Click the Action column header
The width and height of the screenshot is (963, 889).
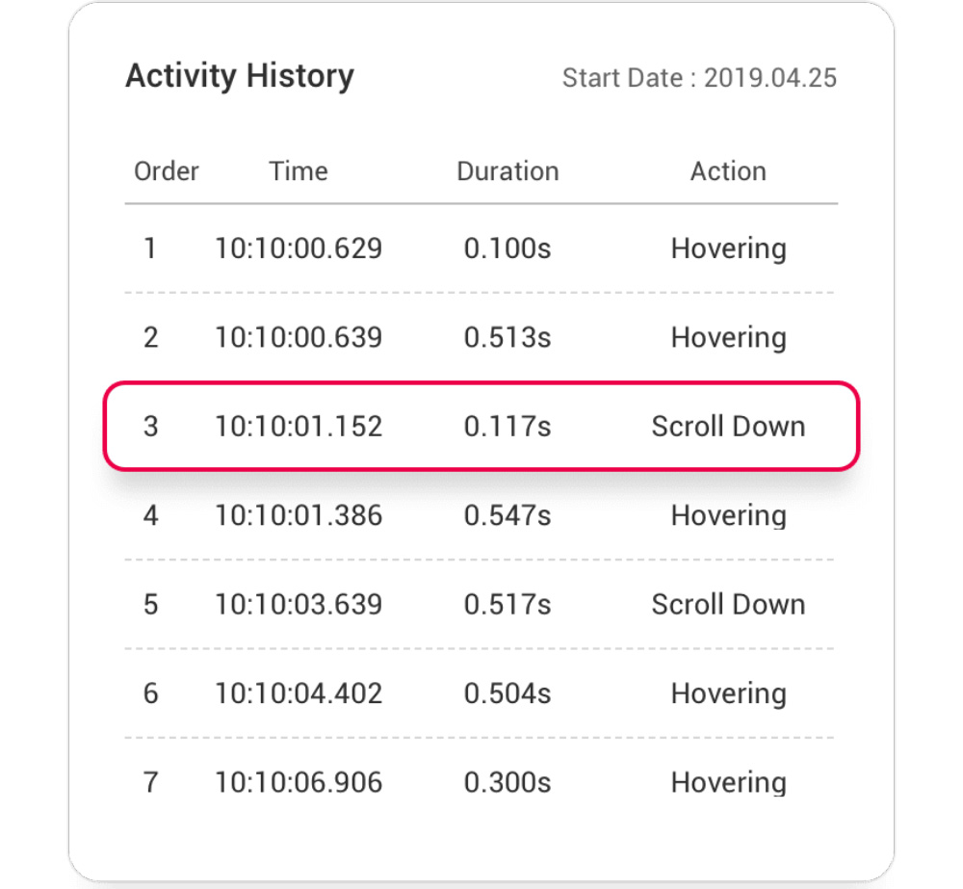click(x=728, y=171)
